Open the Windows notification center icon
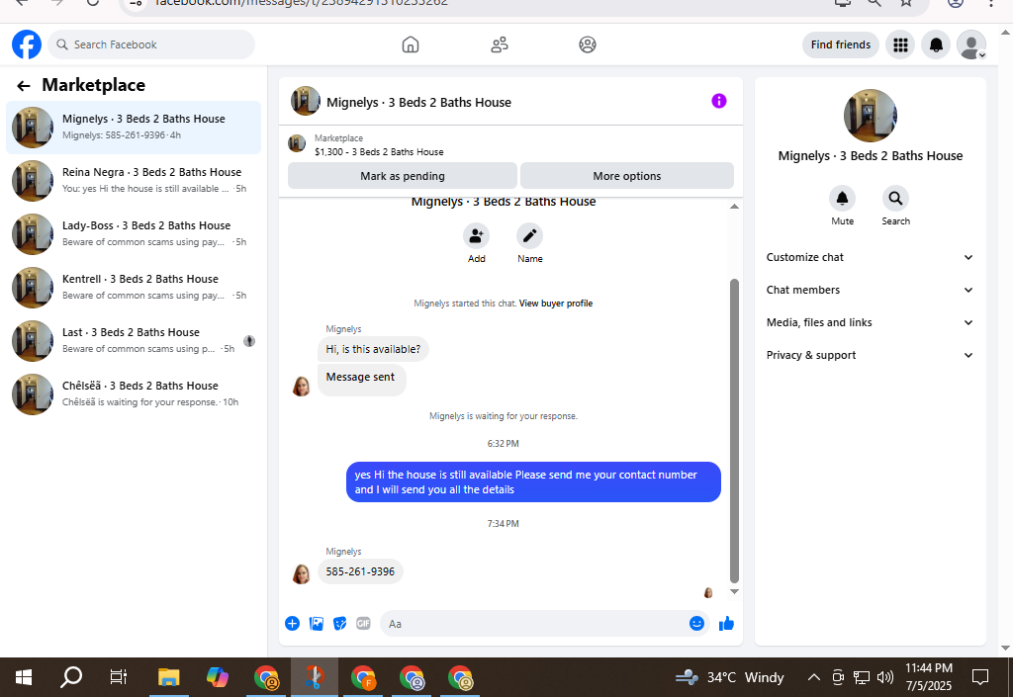This screenshot has height=697, width=1013. (980, 677)
